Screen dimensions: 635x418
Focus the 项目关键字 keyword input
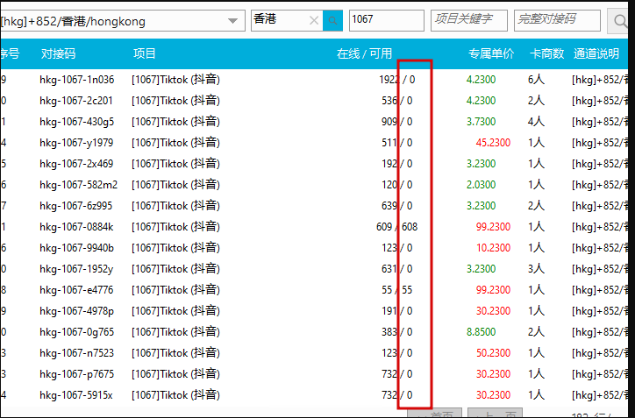469,21
